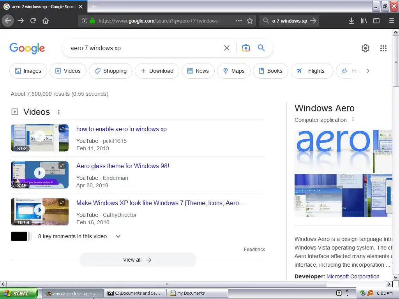Click the View all videos button
This screenshot has height=299, width=399.
138,260
